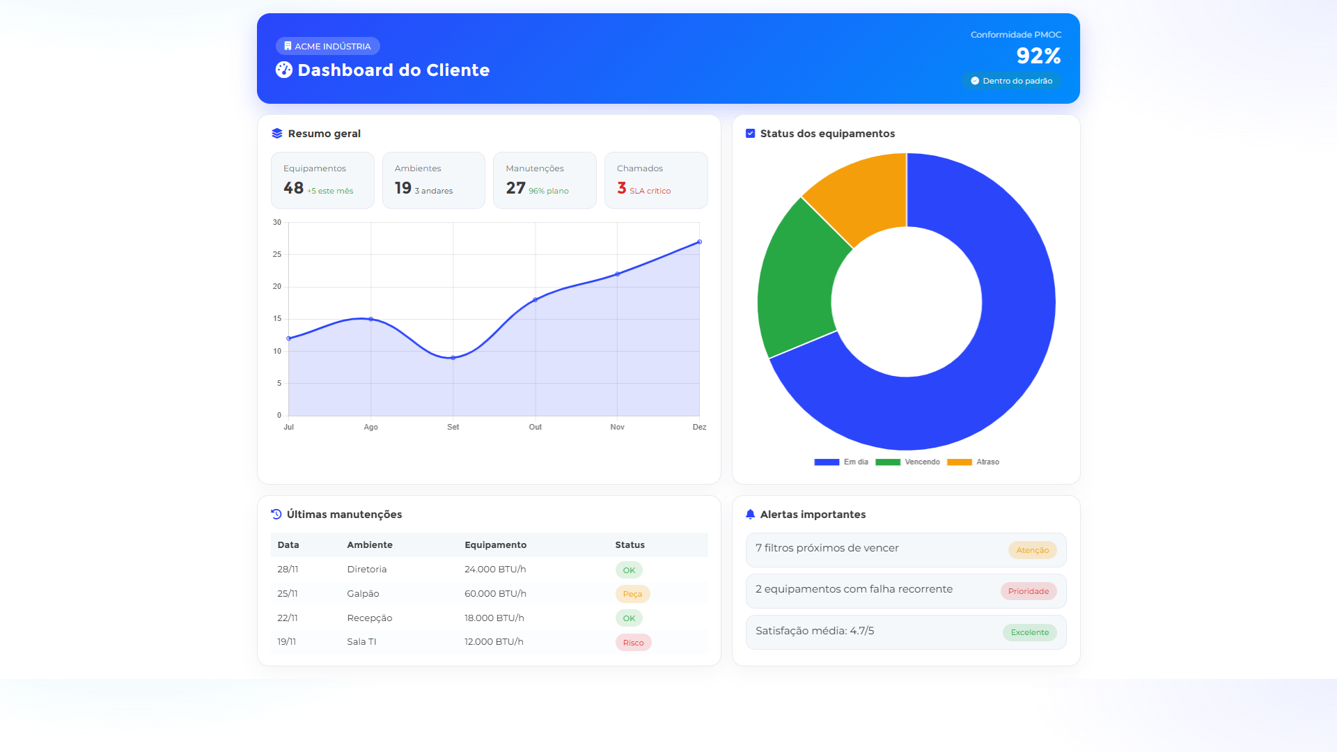Click the Status column header
Image resolution: width=1337 pixels, height=752 pixels.
point(630,545)
